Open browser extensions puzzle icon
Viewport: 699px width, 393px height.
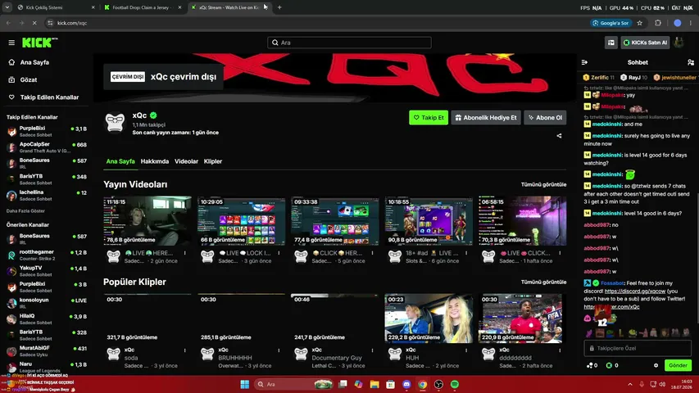(x=658, y=23)
